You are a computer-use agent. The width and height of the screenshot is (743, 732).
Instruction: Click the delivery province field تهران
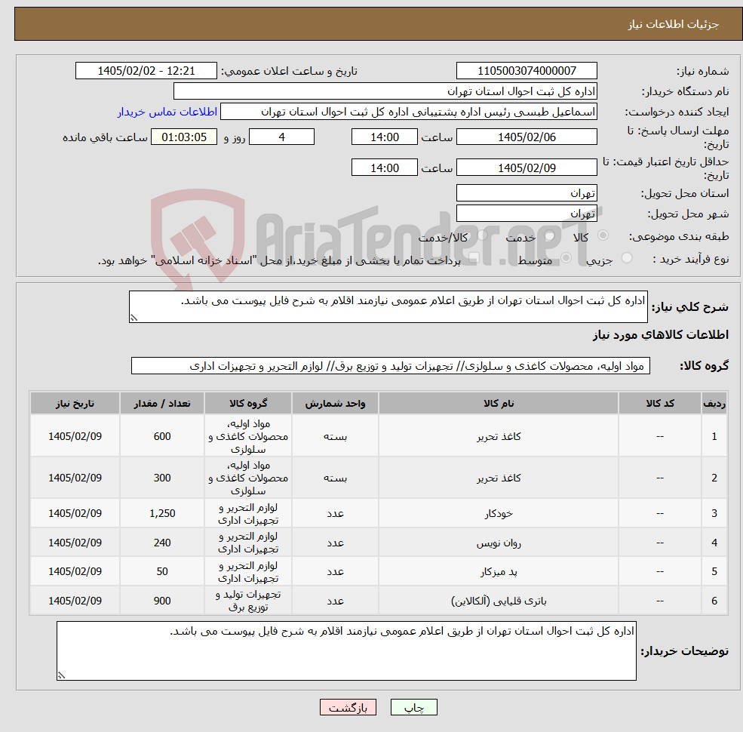527,193
